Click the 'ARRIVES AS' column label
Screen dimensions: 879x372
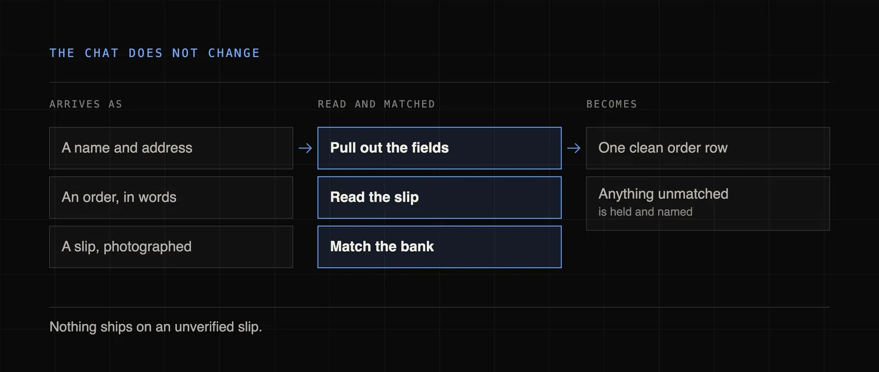86,104
